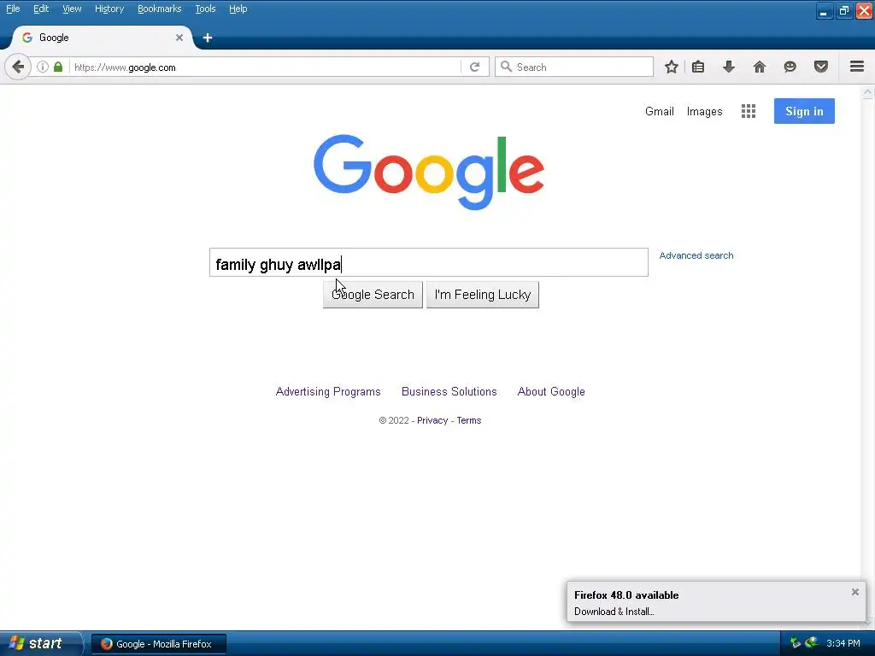Viewport: 875px width, 656px height.
Task: Click the green padlock security icon
Action: coord(58,67)
